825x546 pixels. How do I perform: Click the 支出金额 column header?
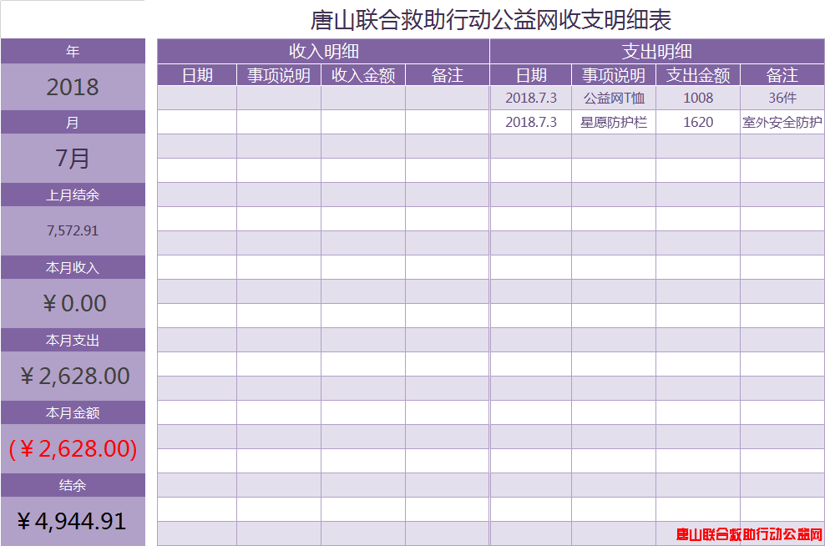coord(698,76)
